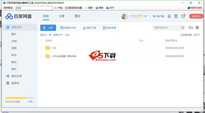Click the 11footer元素_G9MwPeh folder icon
Screen dimensions: 205x113
coord(48,56)
